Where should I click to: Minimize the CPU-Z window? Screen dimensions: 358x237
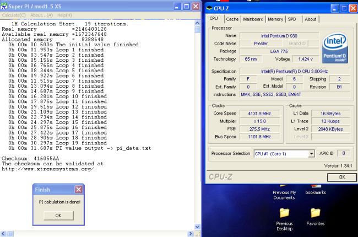coord(334,8)
